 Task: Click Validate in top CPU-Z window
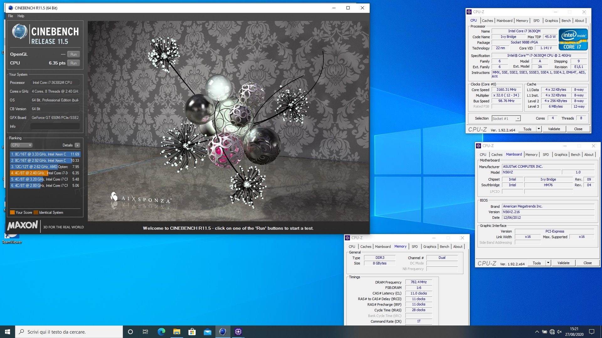pyautogui.click(x=554, y=129)
